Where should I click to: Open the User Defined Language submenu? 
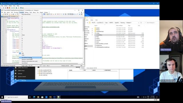pyautogui.click(x=30, y=58)
